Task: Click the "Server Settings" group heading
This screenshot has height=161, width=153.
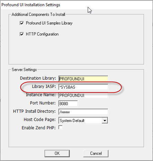Action: (x=24, y=70)
